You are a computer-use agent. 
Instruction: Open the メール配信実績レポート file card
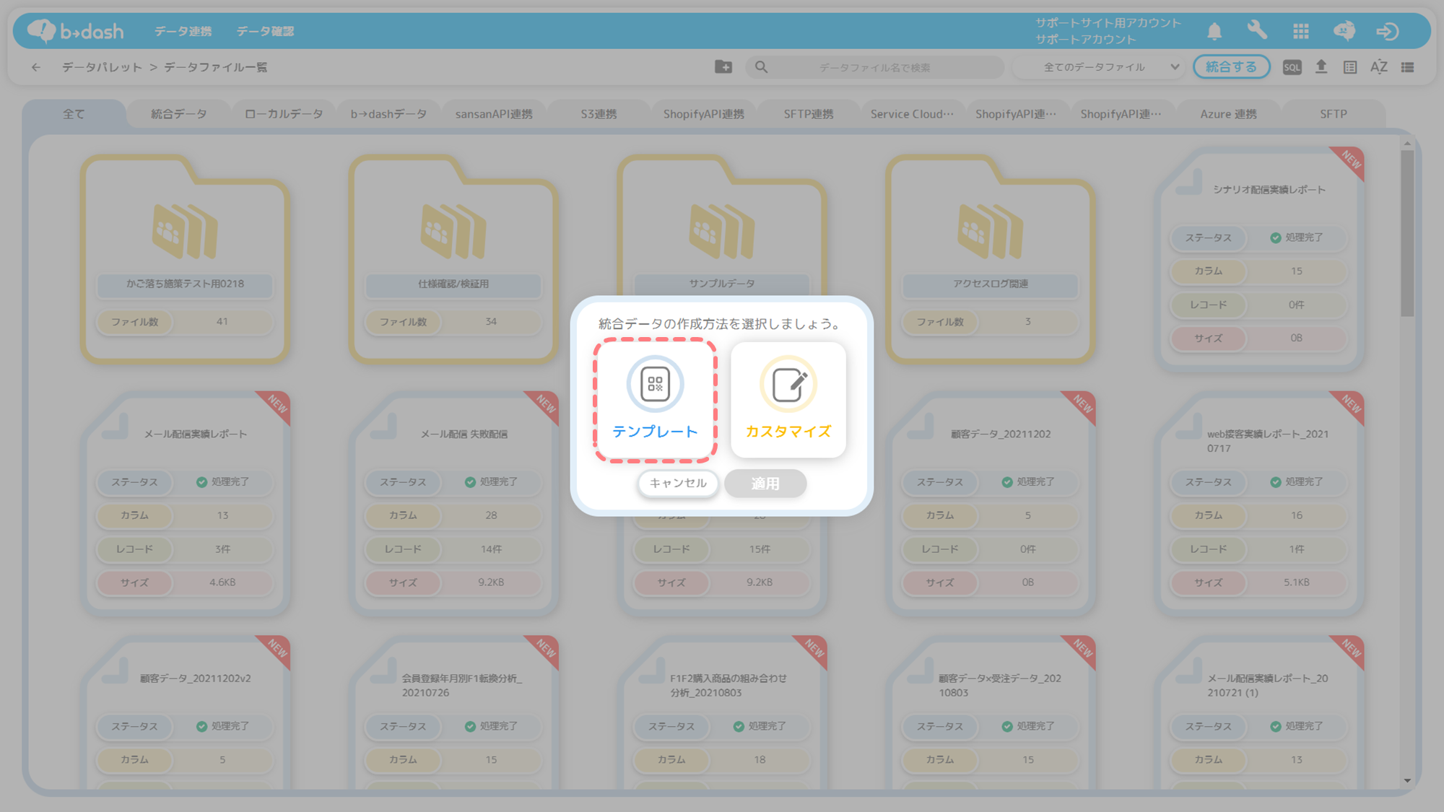coord(185,504)
